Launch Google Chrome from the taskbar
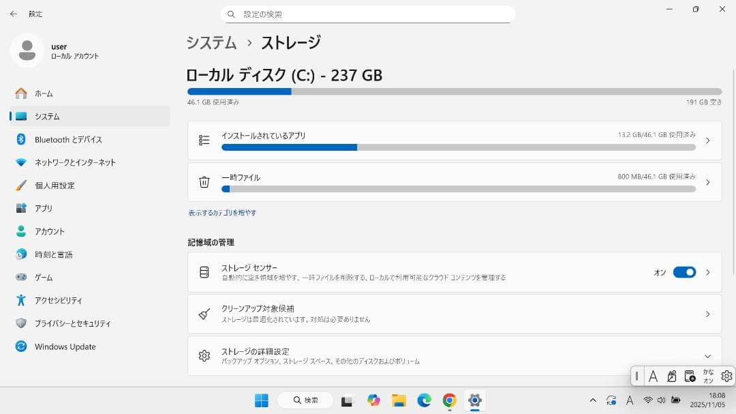This screenshot has width=736, height=414. point(449,400)
